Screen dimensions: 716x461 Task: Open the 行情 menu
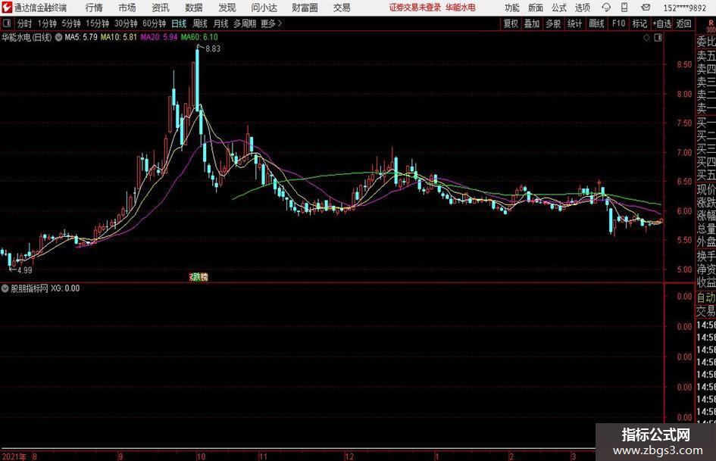94,8
